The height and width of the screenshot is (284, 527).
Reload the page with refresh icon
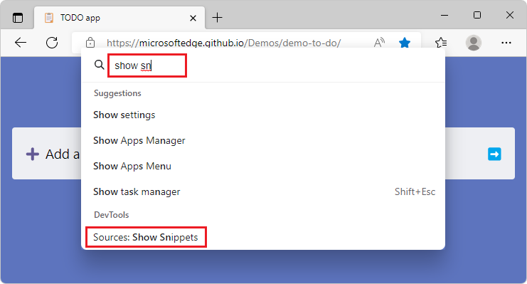tap(52, 43)
